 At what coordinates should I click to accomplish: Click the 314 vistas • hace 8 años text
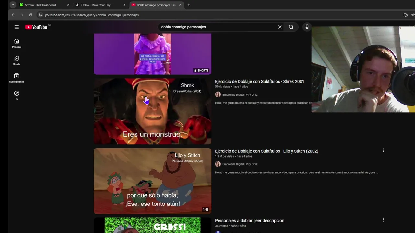tap(231, 226)
